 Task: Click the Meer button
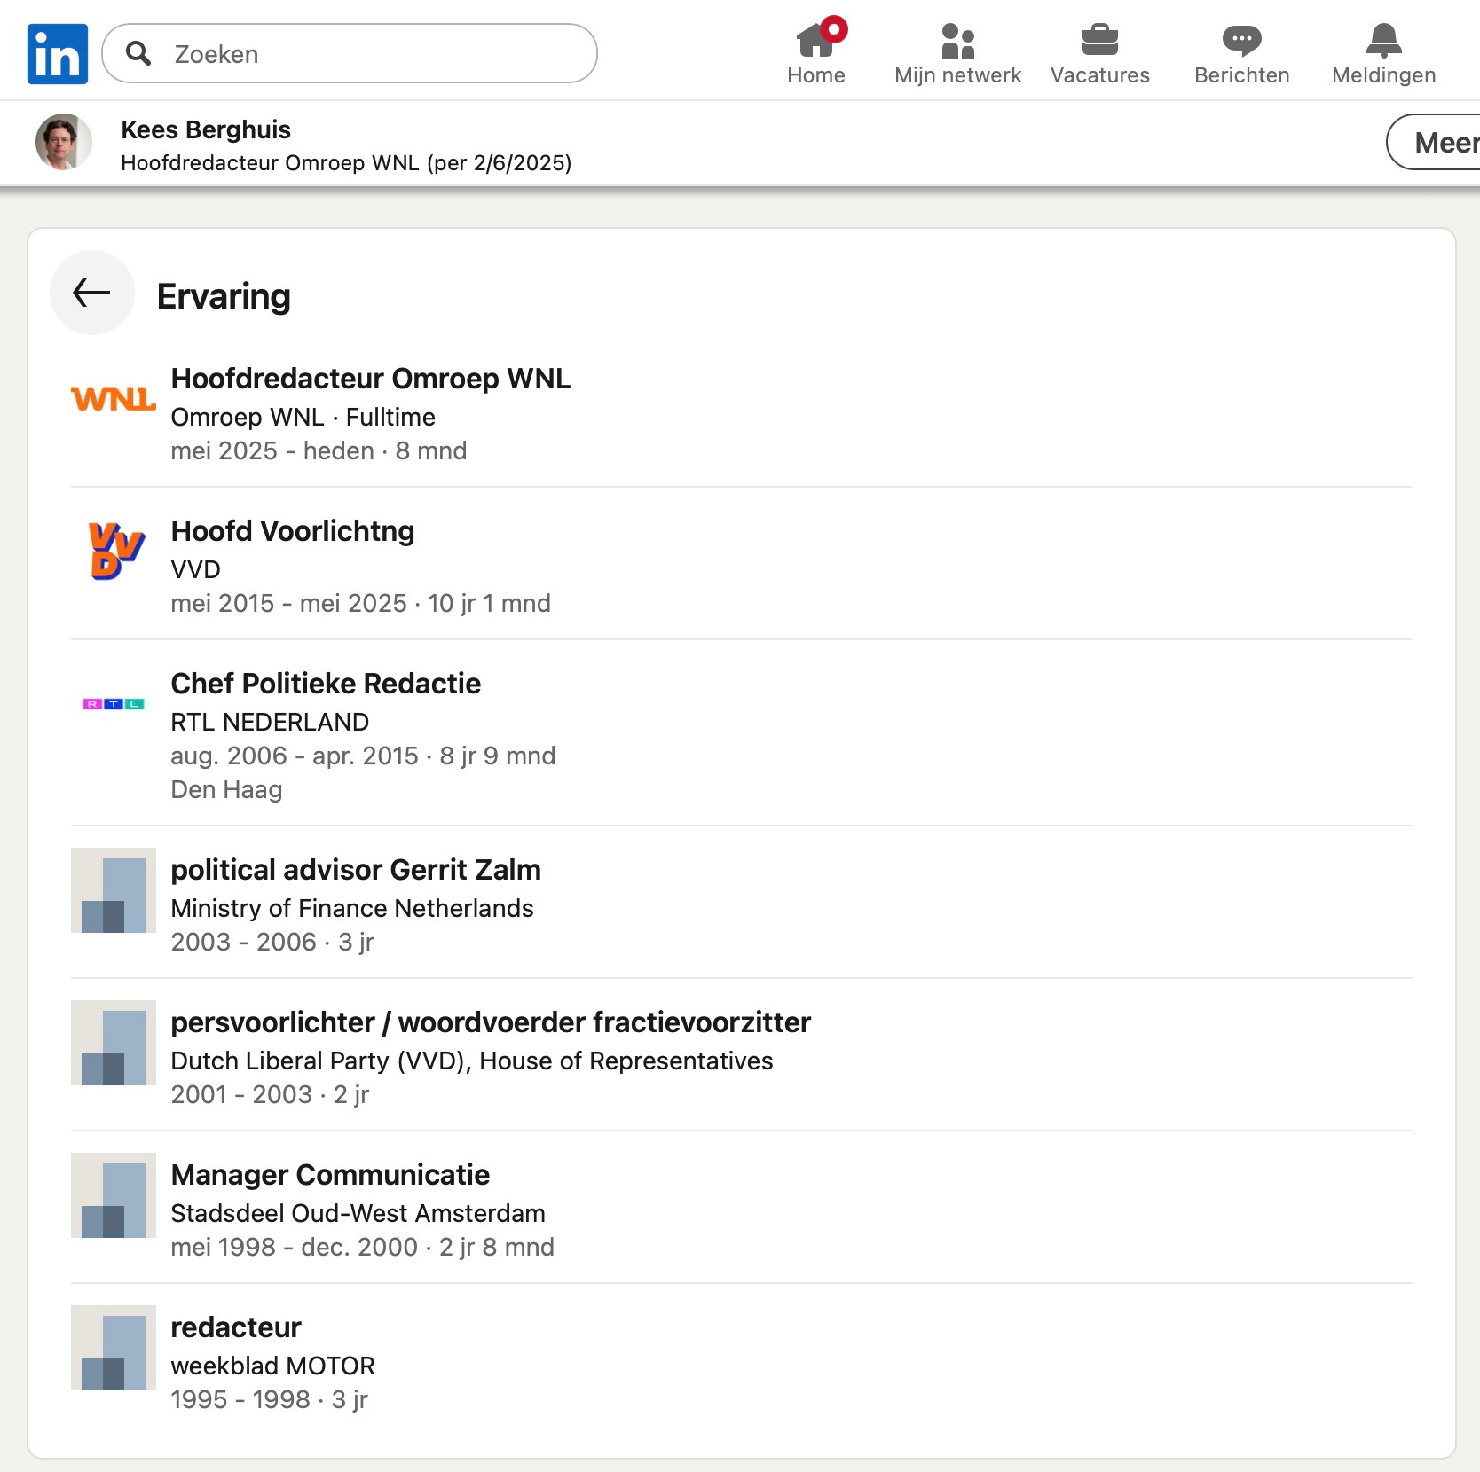coord(1433,142)
